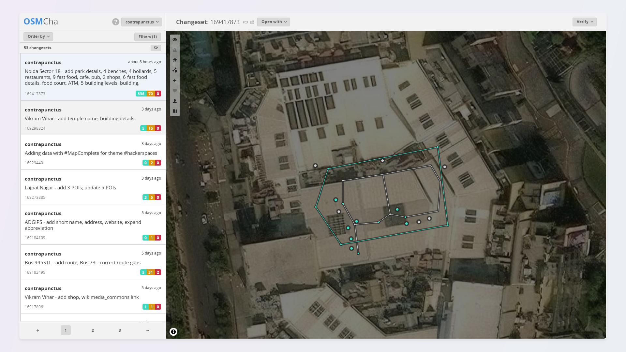Copy changeset link icon
Viewport: 626px width, 352px height.
[246, 22]
